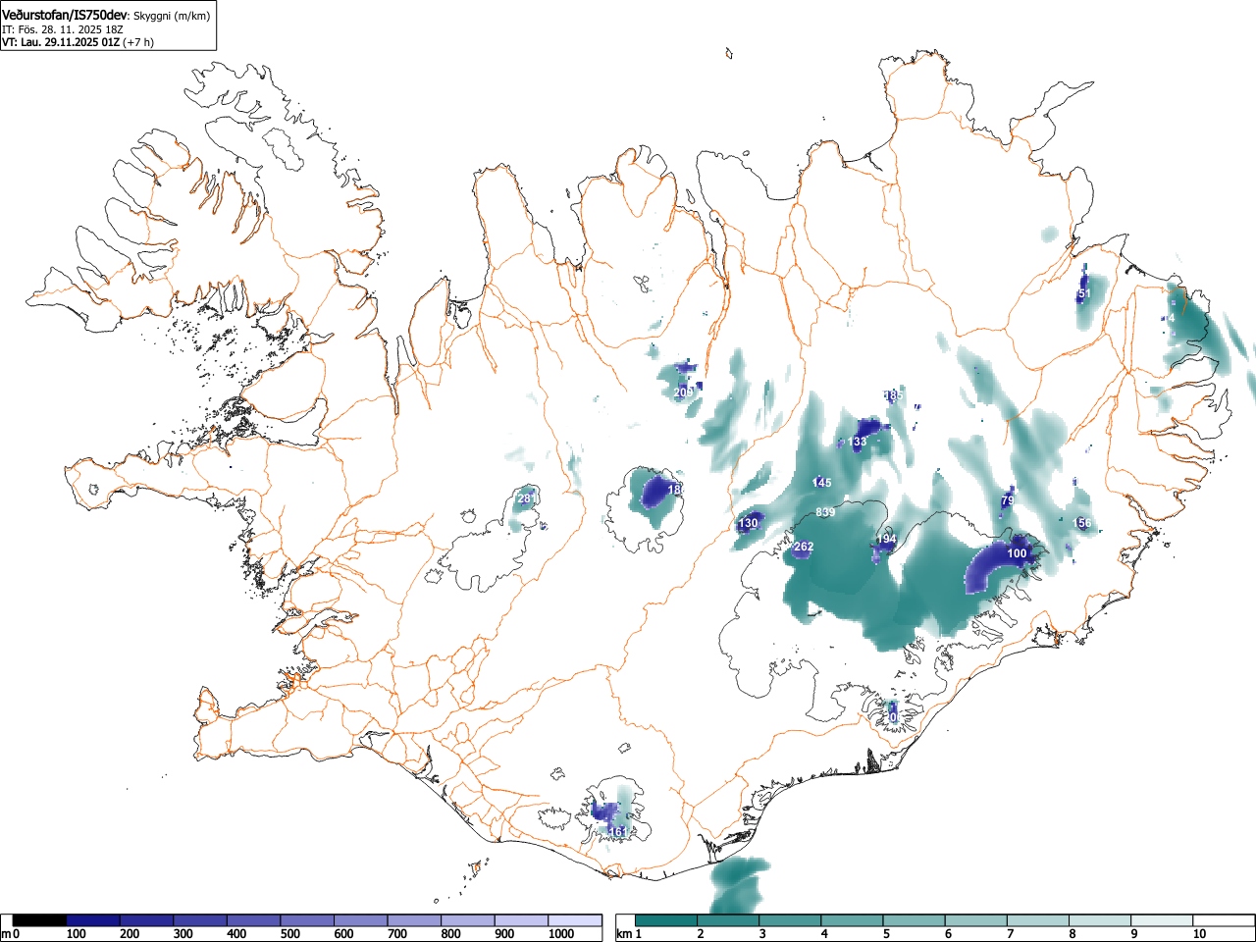This screenshot has width=1256, height=942.
Task: Click the darkest teal 1–2 km swatch
Action: (x=666, y=920)
